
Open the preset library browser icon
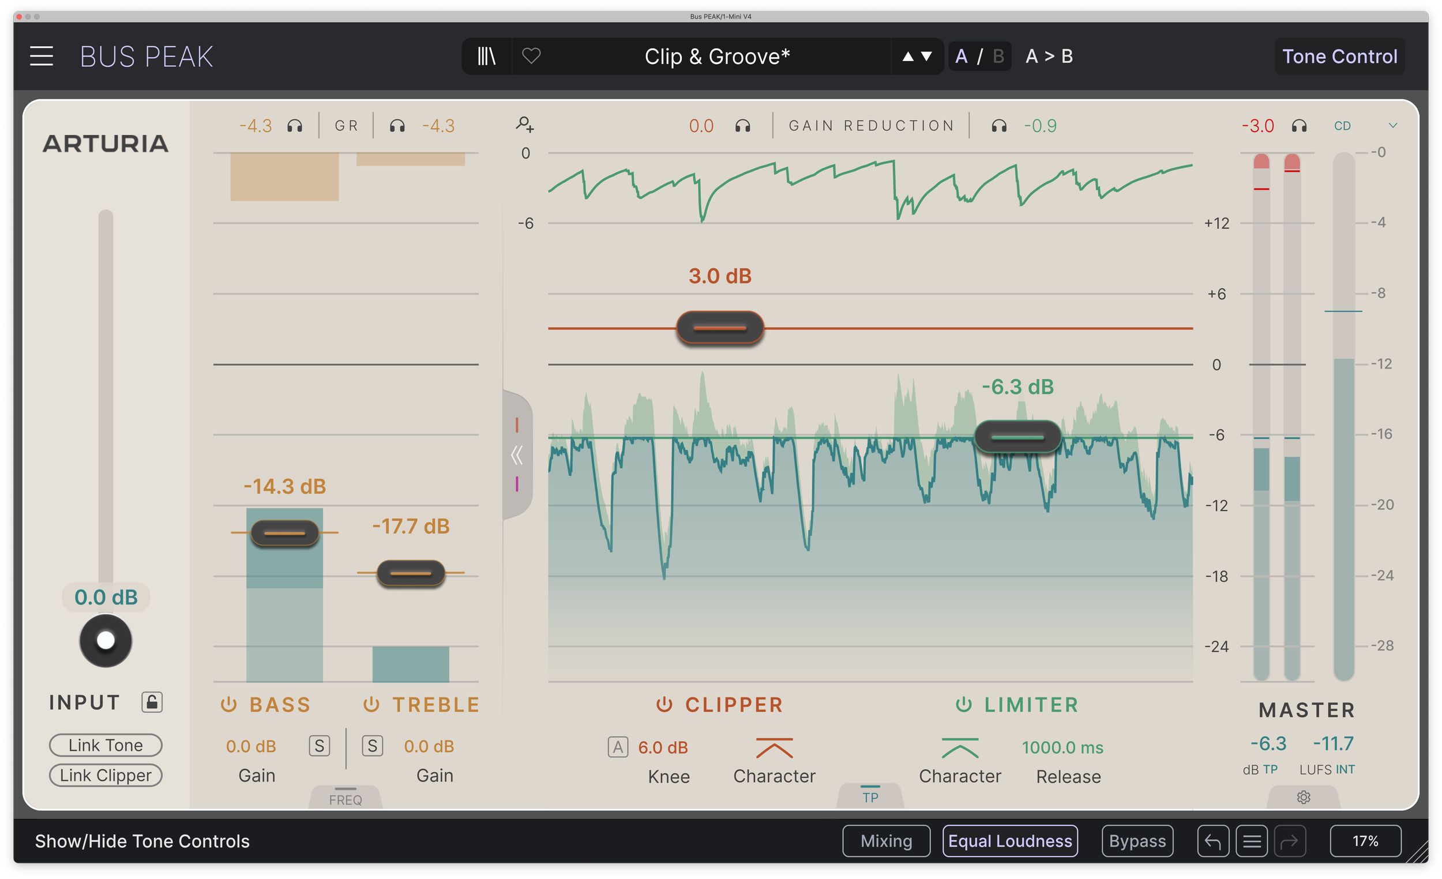tap(486, 56)
